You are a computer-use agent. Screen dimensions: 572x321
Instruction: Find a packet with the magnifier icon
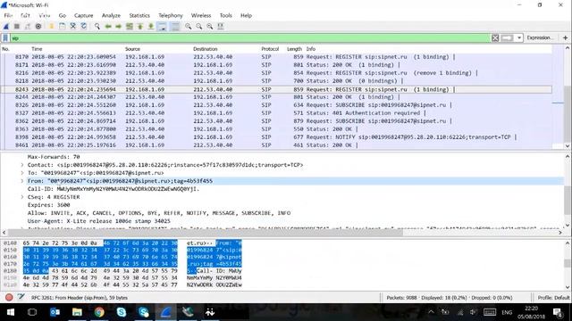click(97, 26)
